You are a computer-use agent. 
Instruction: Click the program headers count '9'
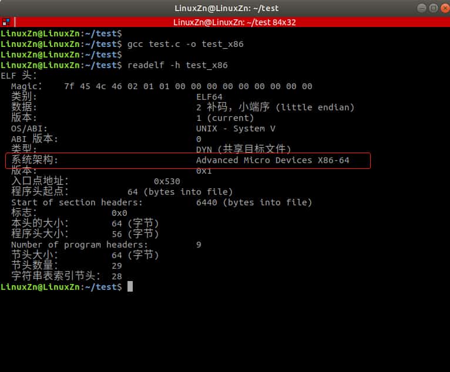[199, 245]
